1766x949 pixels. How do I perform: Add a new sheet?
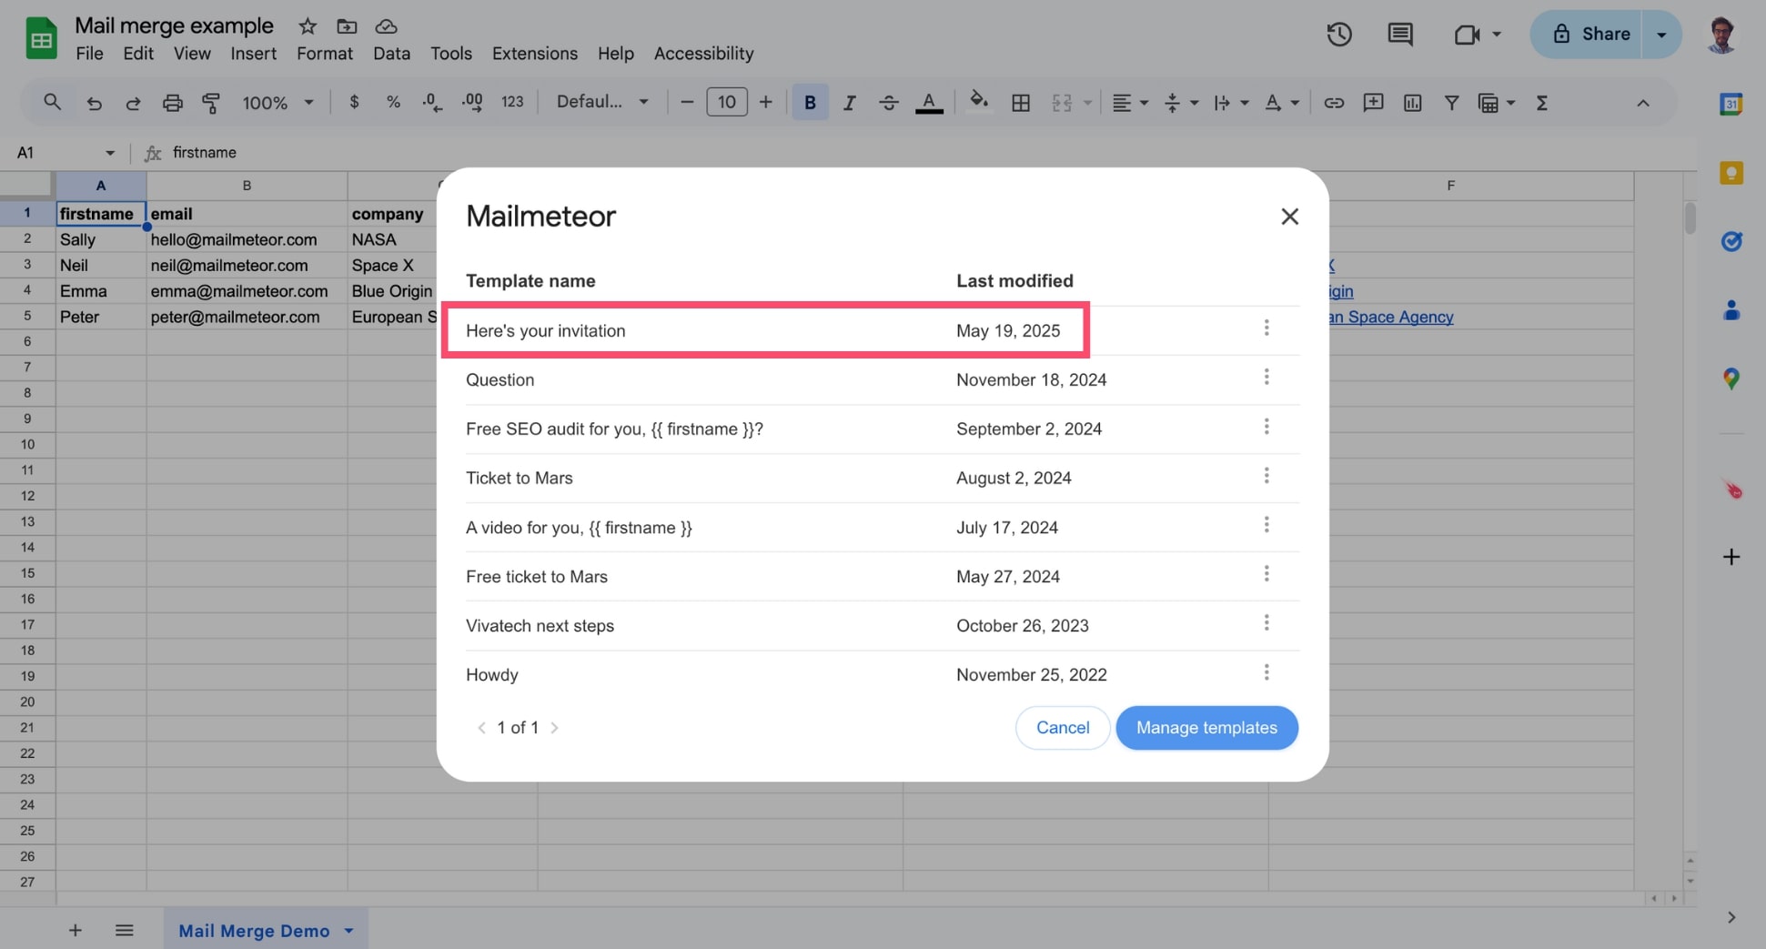click(x=76, y=930)
